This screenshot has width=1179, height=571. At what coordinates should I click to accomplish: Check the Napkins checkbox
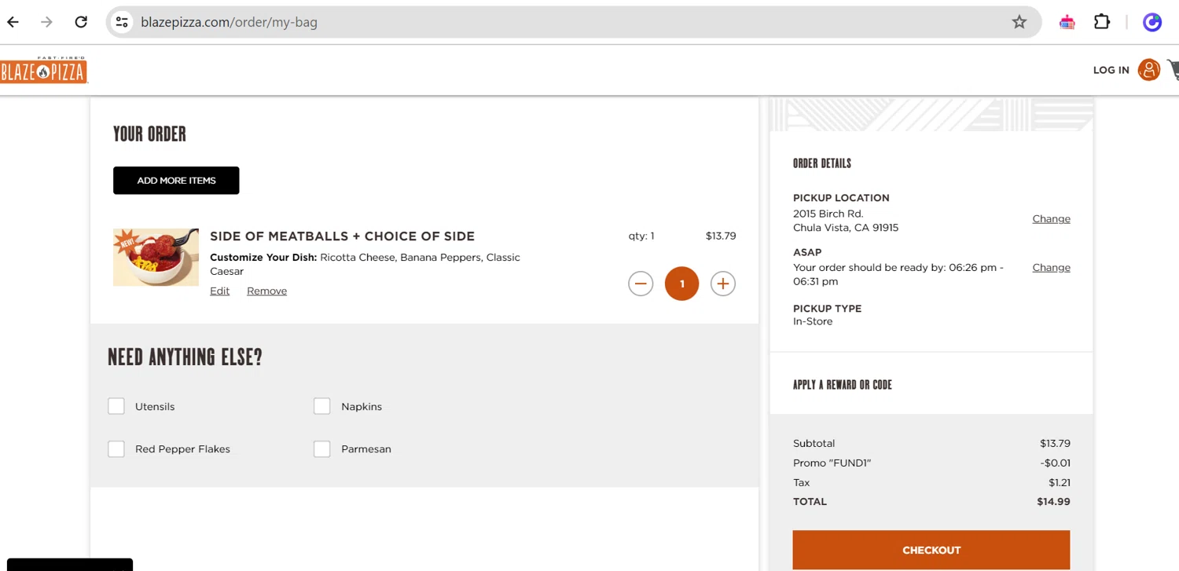pyautogui.click(x=322, y=406)
